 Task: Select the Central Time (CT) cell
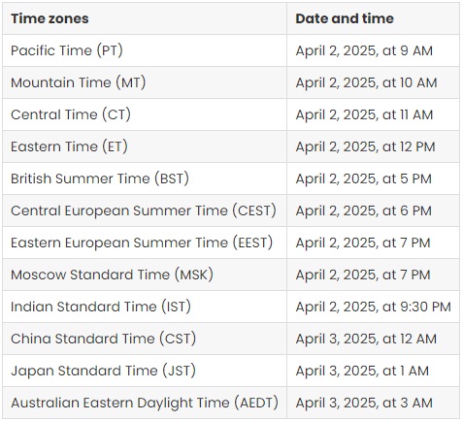tap(145, 114)
